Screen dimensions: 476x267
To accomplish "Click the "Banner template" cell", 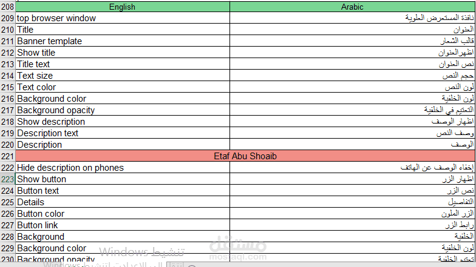I will (x=122, y=41).
